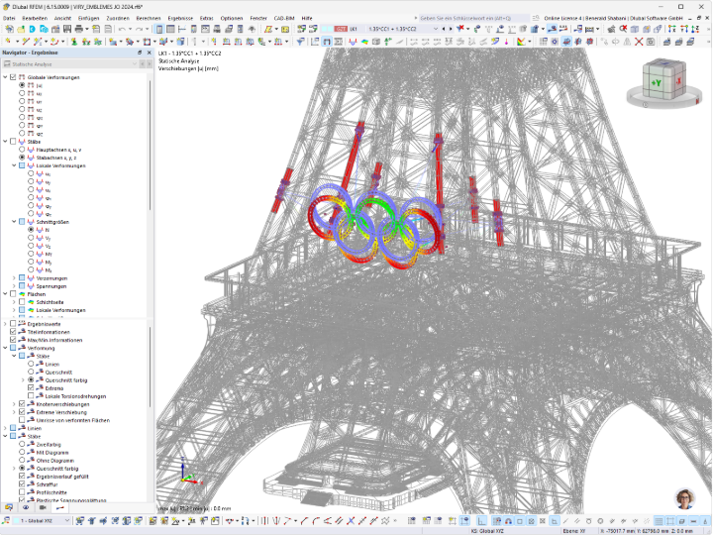Open the Datei menu
Viewport: 713px width, 535px height.
coord(9,18)
